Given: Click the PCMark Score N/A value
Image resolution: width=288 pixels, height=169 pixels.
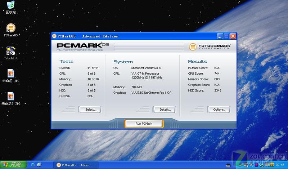Looking at the screenshot, I should point(217,68).
